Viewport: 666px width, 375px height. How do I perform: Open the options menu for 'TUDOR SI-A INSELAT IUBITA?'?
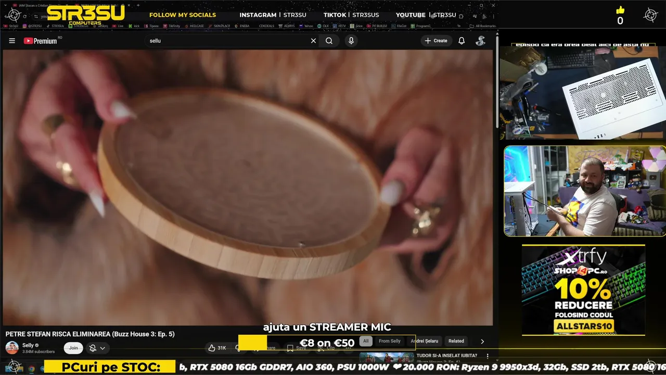point(488,356)
